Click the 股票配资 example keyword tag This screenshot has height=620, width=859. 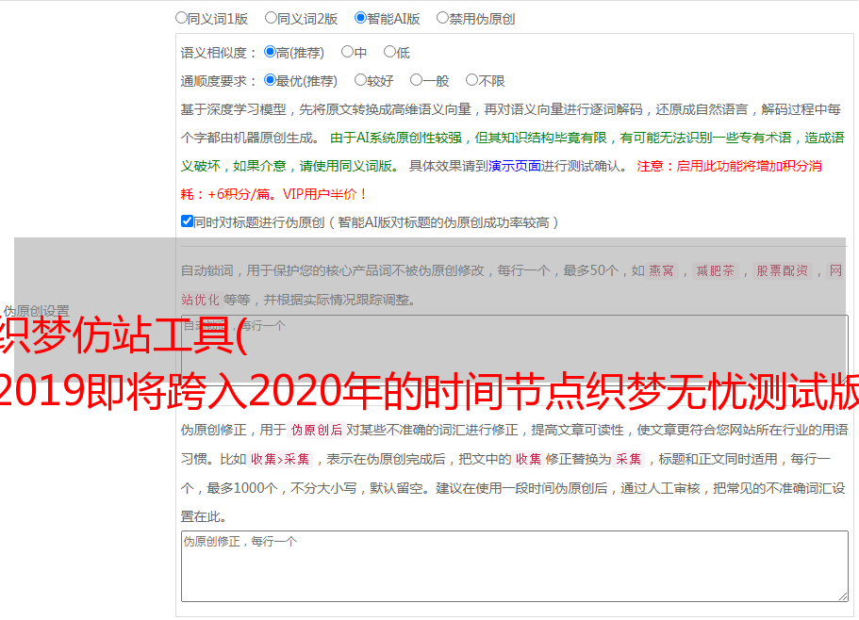783,270
